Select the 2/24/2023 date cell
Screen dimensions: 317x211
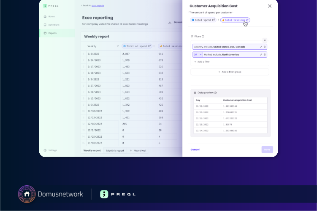click(x=103, y=60)
